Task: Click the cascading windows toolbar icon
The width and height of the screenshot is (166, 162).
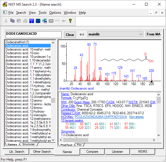Action: pyautogui.click(x=45, y=21)
